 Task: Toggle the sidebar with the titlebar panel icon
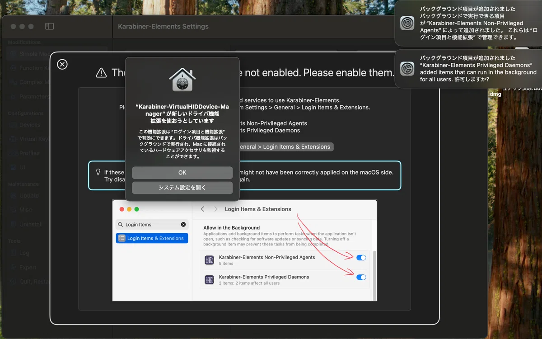pos(50,27)
